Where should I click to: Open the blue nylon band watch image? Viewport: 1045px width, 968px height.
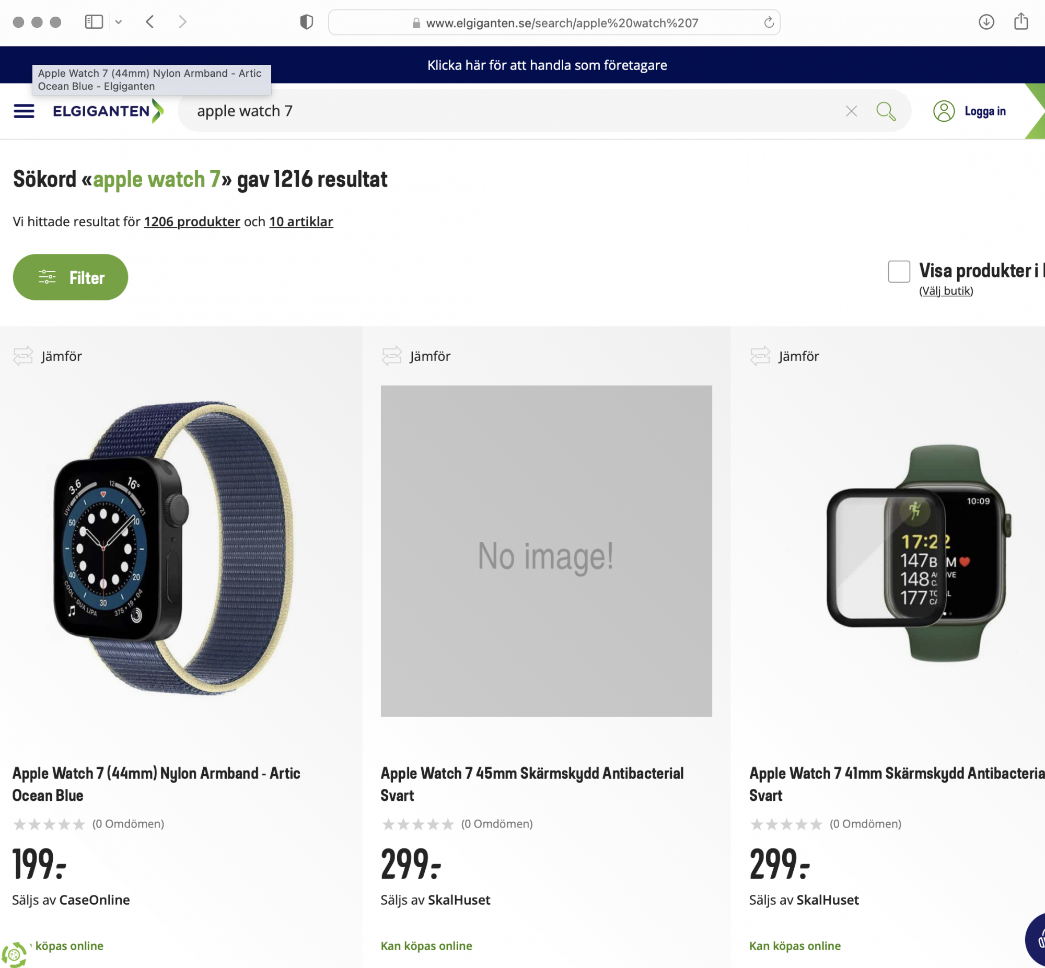click(173, 549)
